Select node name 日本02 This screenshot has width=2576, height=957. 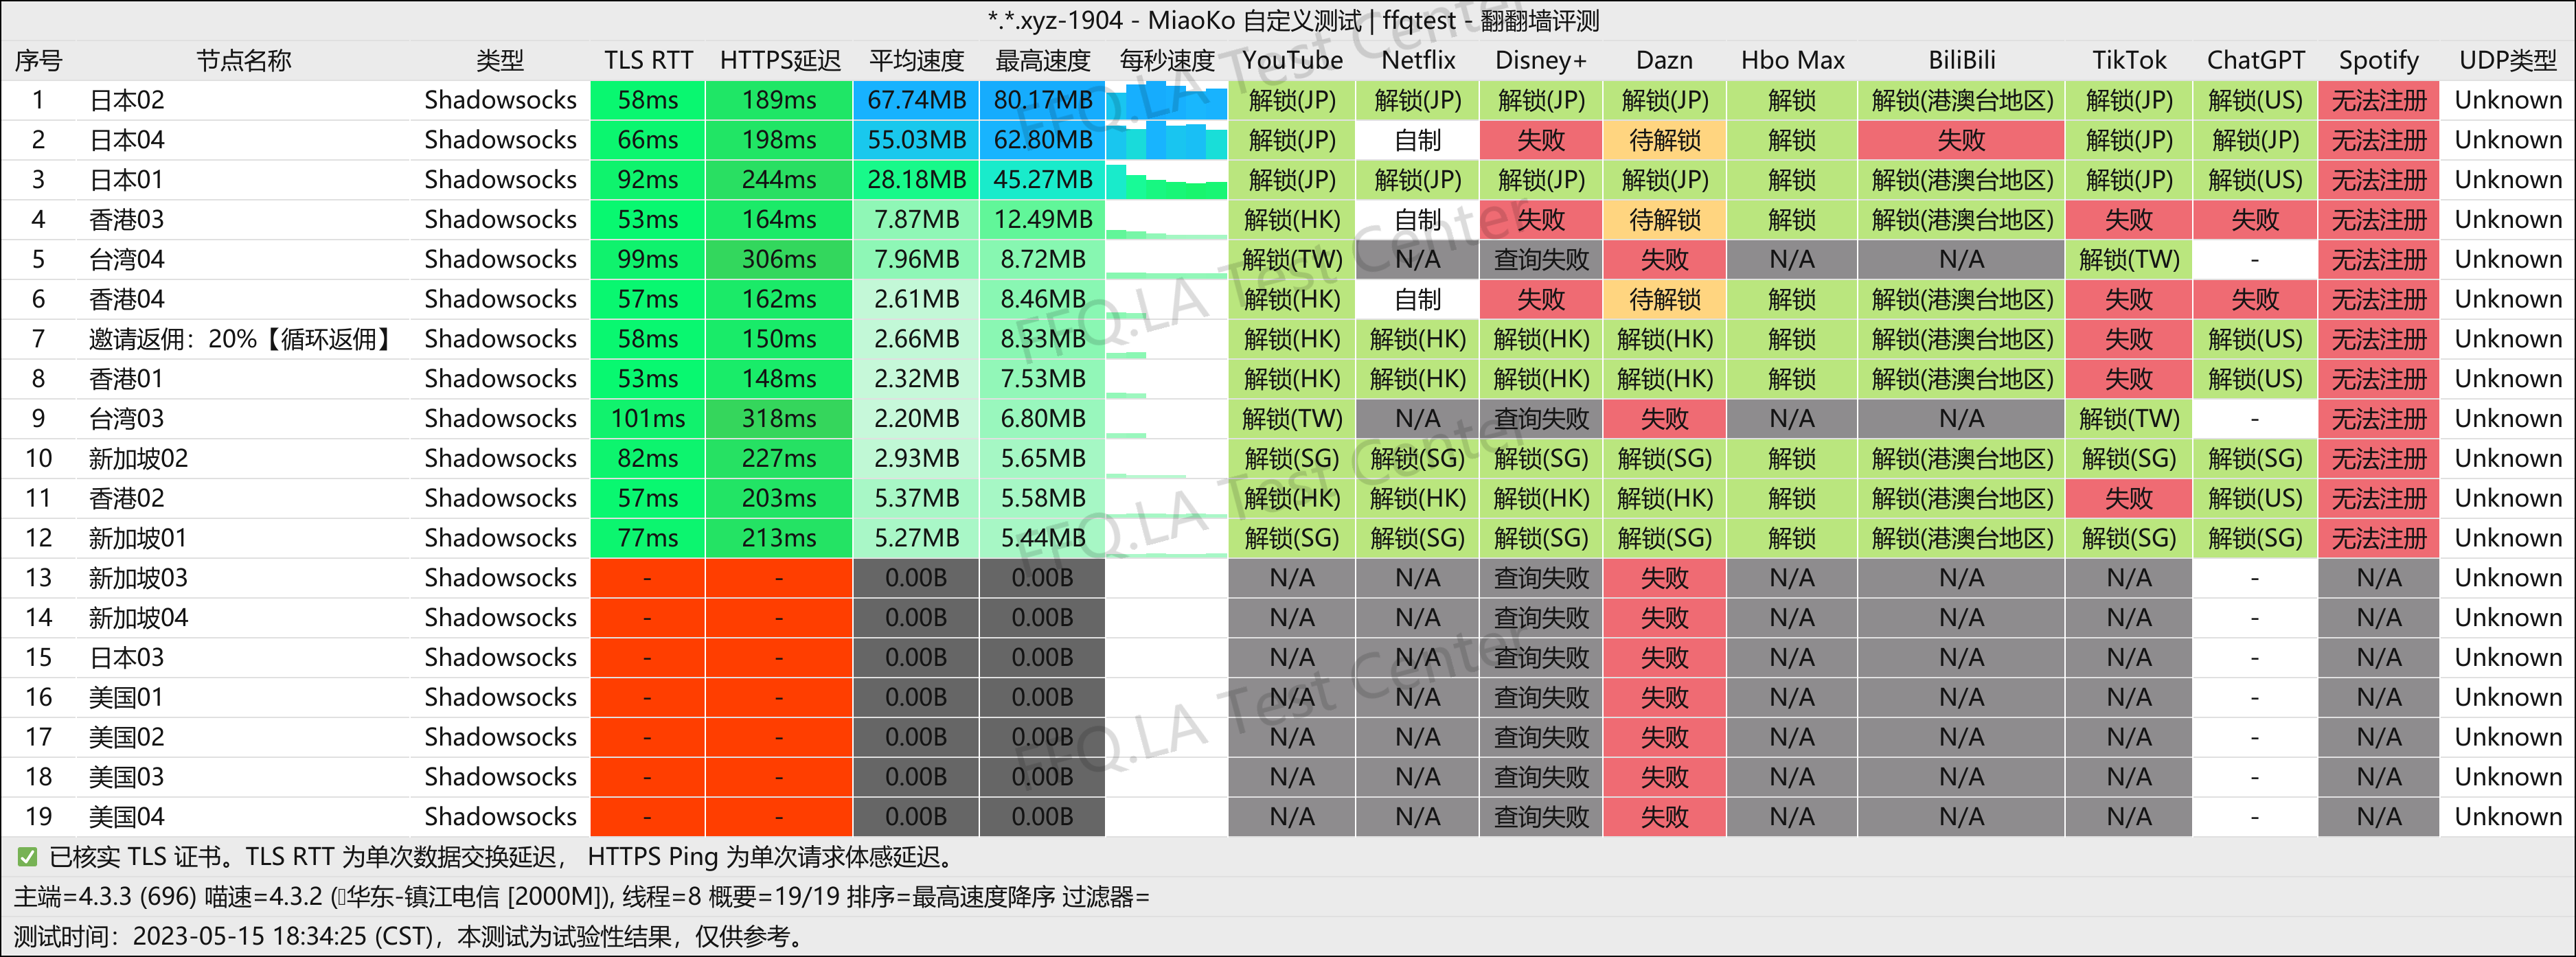click(126, 100)
